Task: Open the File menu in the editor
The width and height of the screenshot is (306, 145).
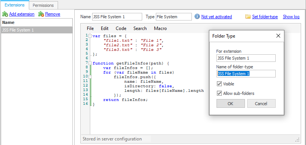Action: [90, 28]
